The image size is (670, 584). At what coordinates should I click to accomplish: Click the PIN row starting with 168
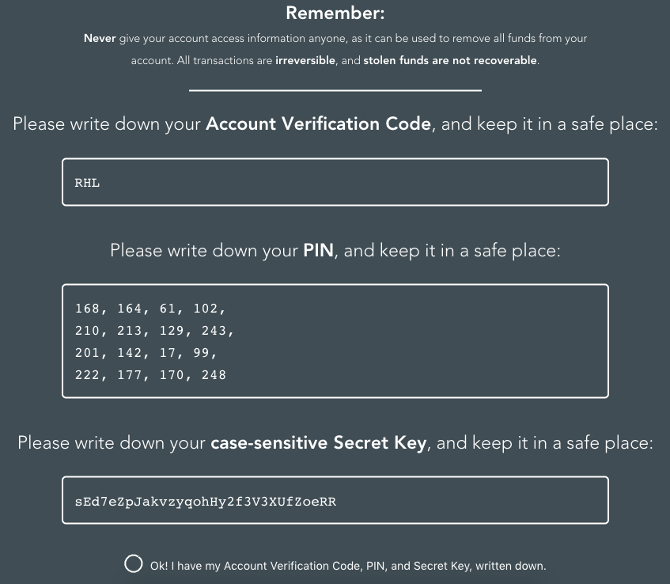click(x=150, y=309)
